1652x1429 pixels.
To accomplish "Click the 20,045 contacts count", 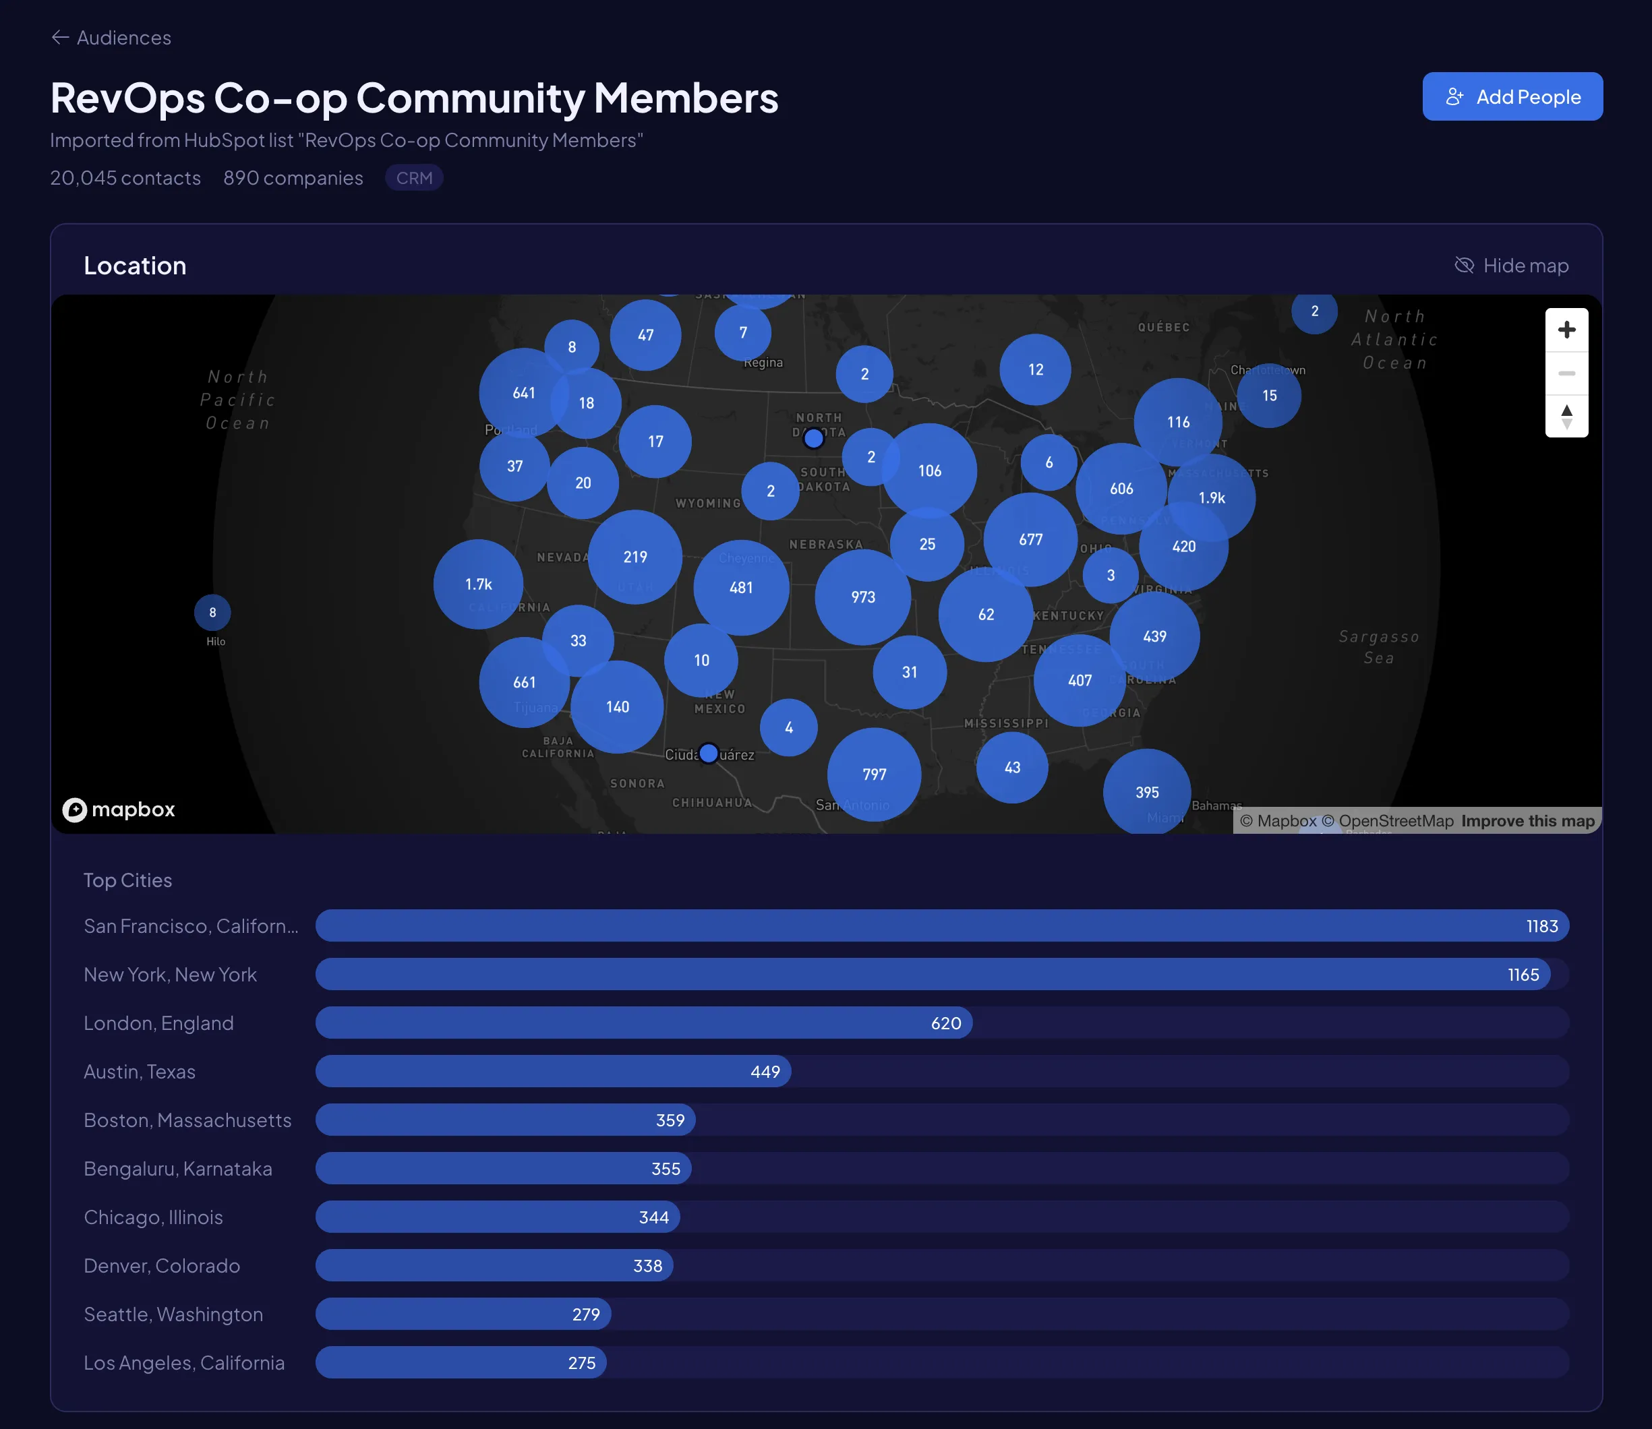I will (x=125, y=177).
